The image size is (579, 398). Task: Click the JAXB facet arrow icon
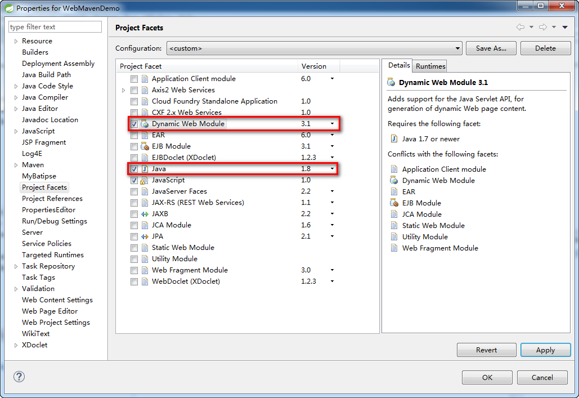(x=145, y=214)
